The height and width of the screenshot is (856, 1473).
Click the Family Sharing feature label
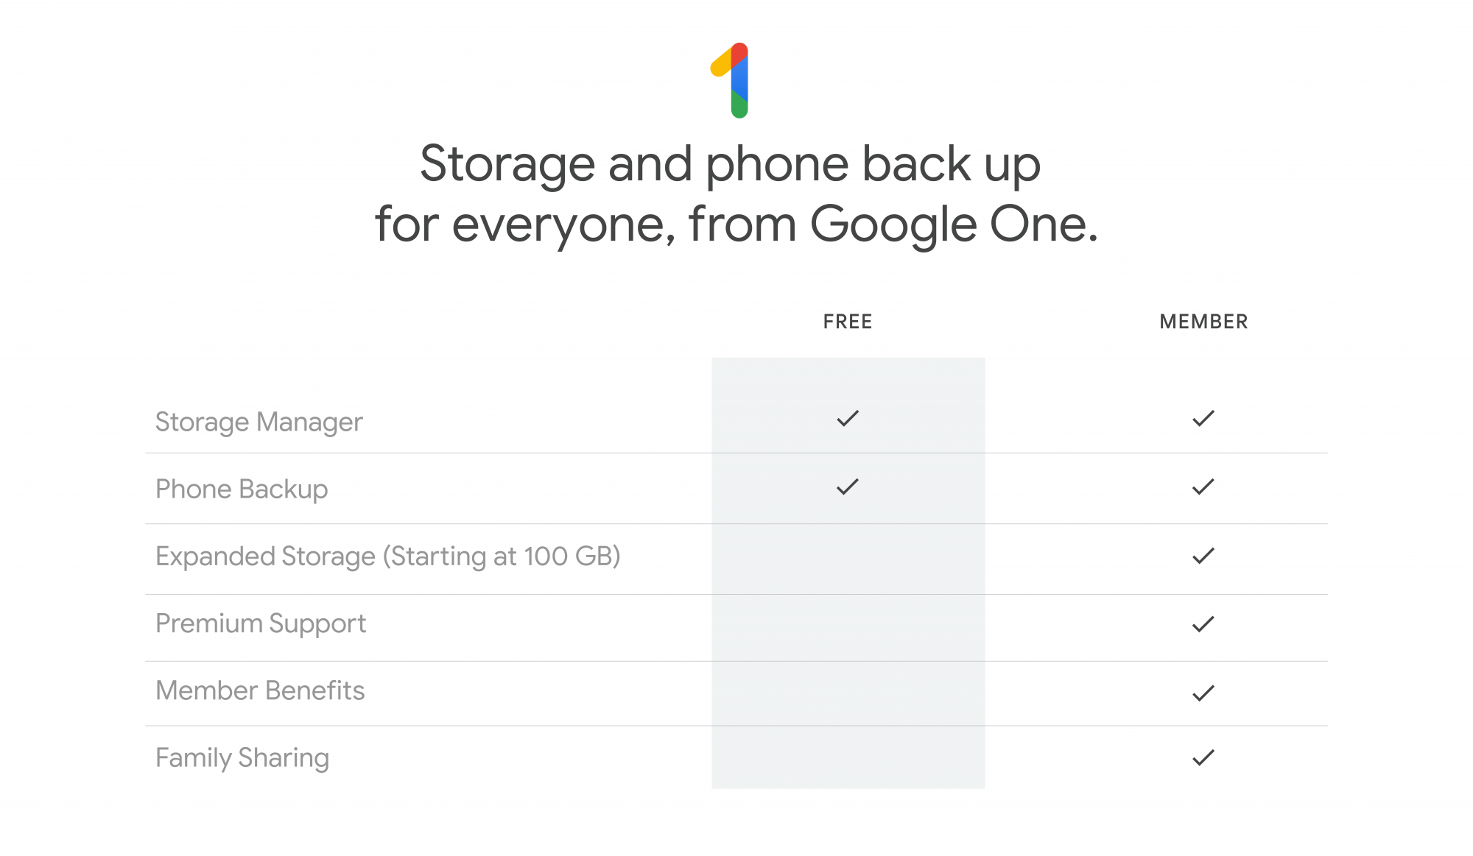tap(242, 757)
